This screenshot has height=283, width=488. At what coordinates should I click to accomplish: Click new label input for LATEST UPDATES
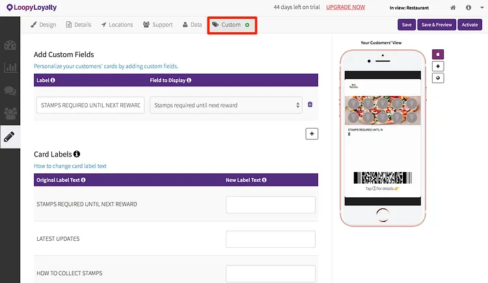point(271,239)
